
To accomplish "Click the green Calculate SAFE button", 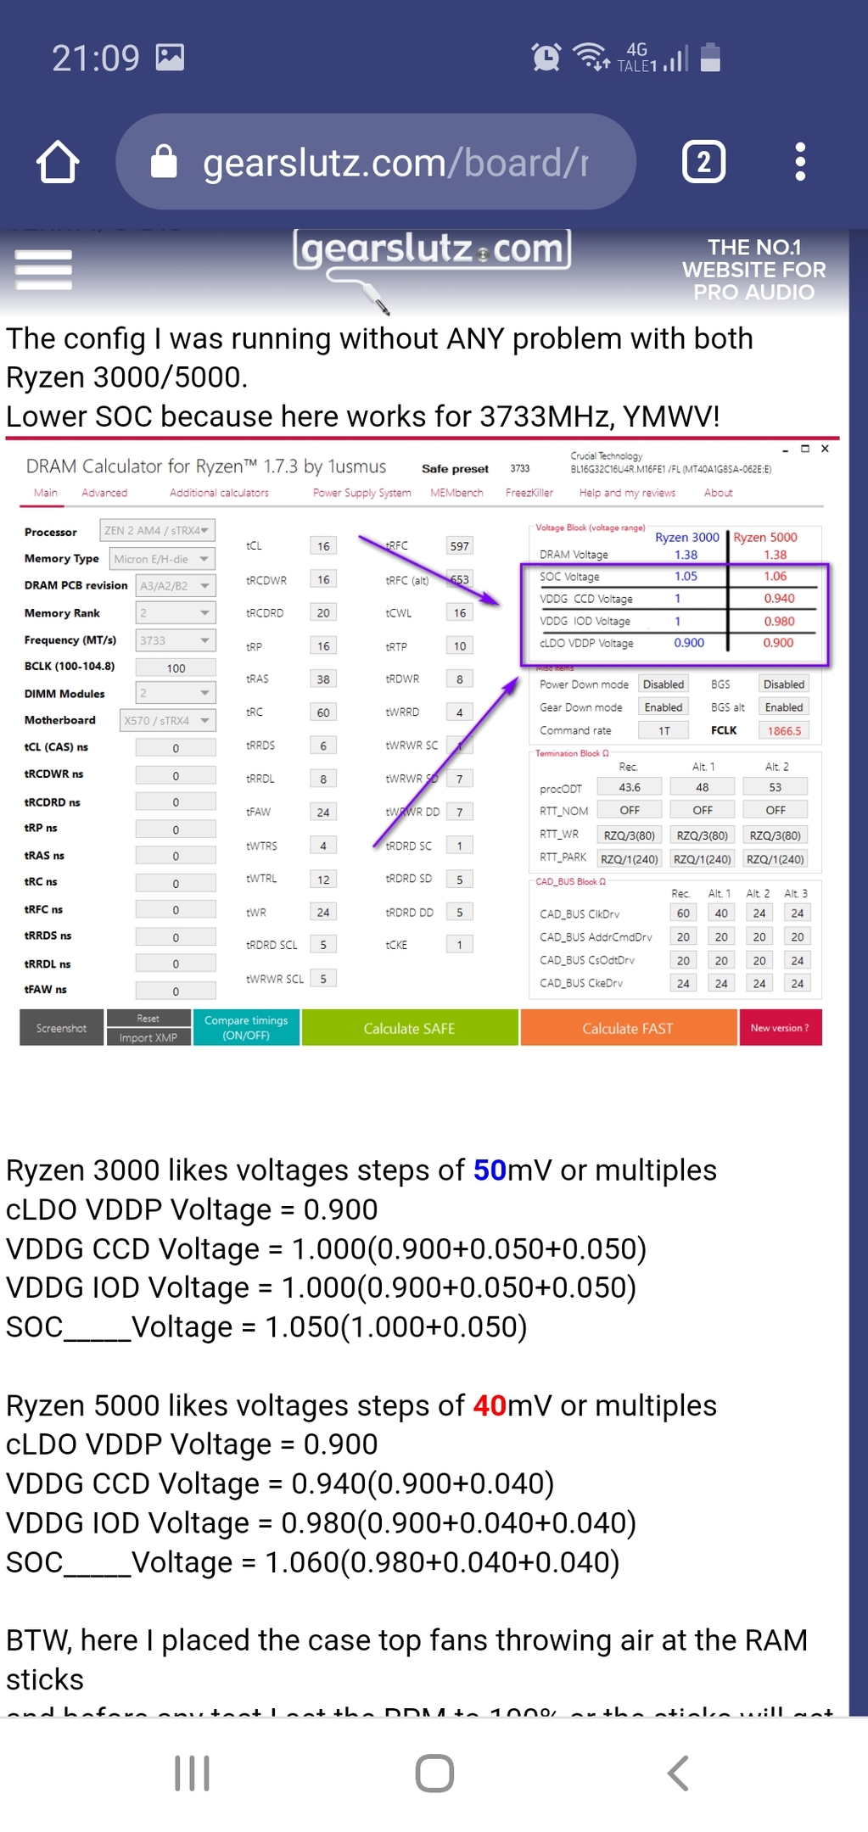I will tap(410, 1028).
